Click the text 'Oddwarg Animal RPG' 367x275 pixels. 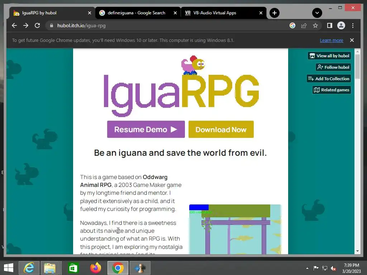click(x=124, y=181)
